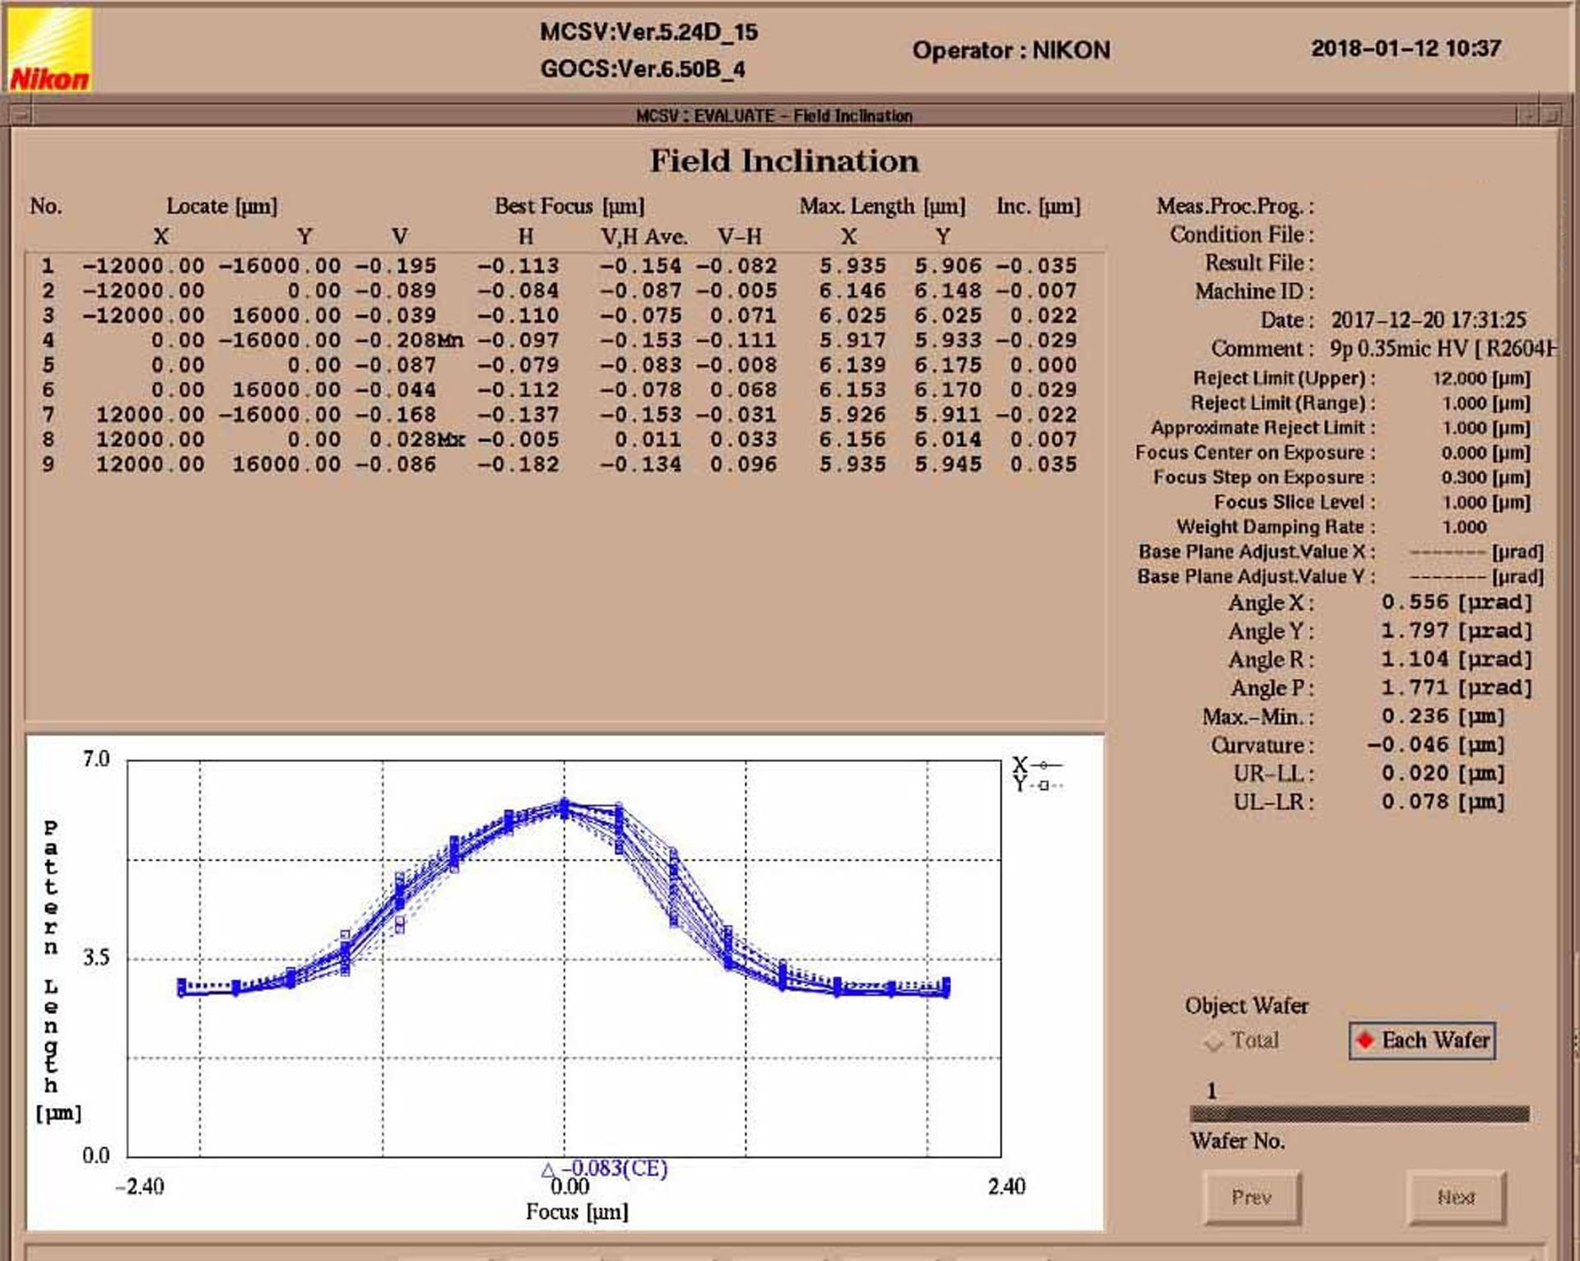Click the -0.083(CE) marker on focus axis
The image size is (1580, 1261).
[x=605, y=1169]
